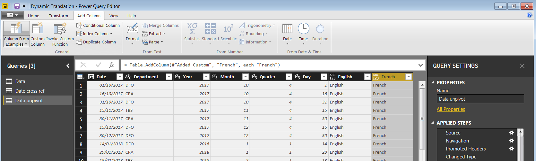Open Custom Column dialog
The image size is (536, 161).
coord(38,34)
